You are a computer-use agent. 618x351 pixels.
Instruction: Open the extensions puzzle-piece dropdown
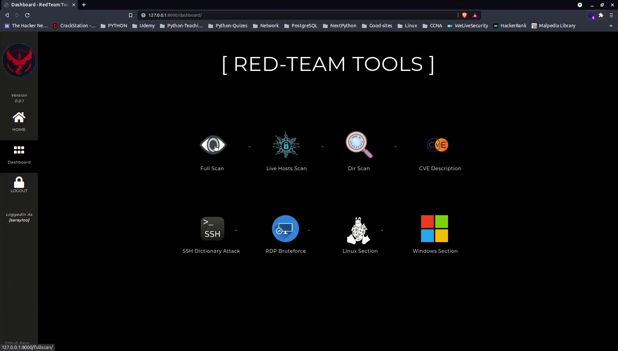[x=601, y=15]
